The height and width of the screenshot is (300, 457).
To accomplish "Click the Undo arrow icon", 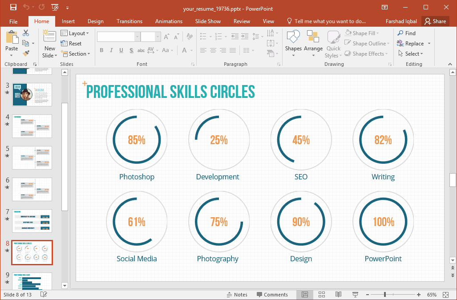I will (26, 7).
